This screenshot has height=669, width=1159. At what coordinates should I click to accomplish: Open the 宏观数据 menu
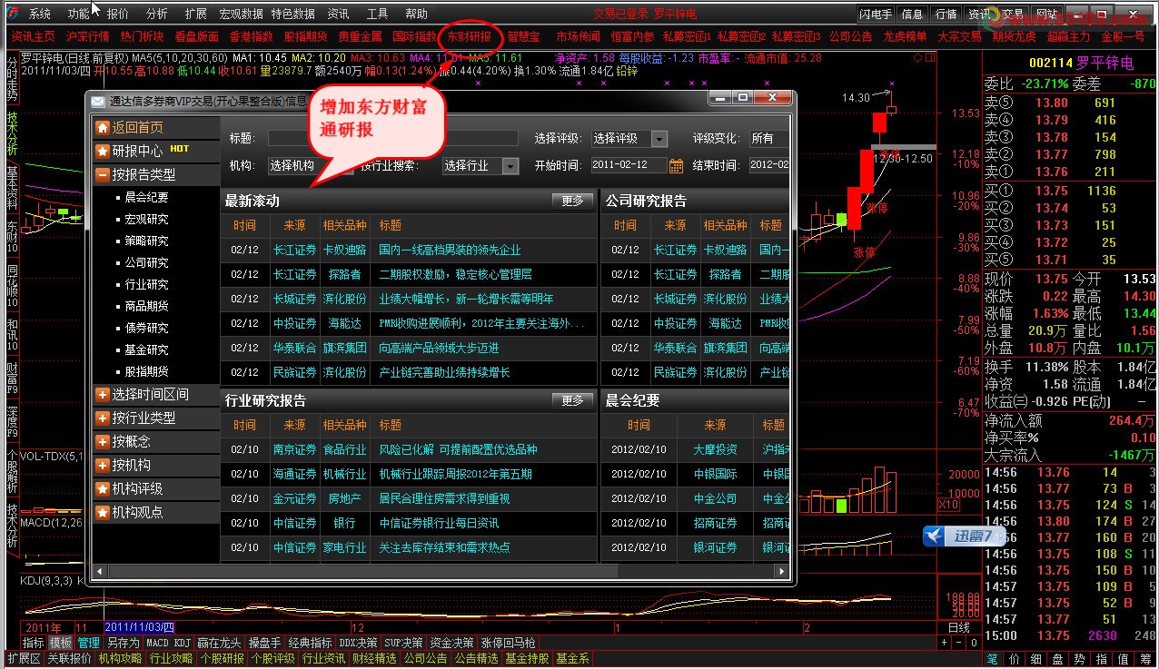(241, 14)
